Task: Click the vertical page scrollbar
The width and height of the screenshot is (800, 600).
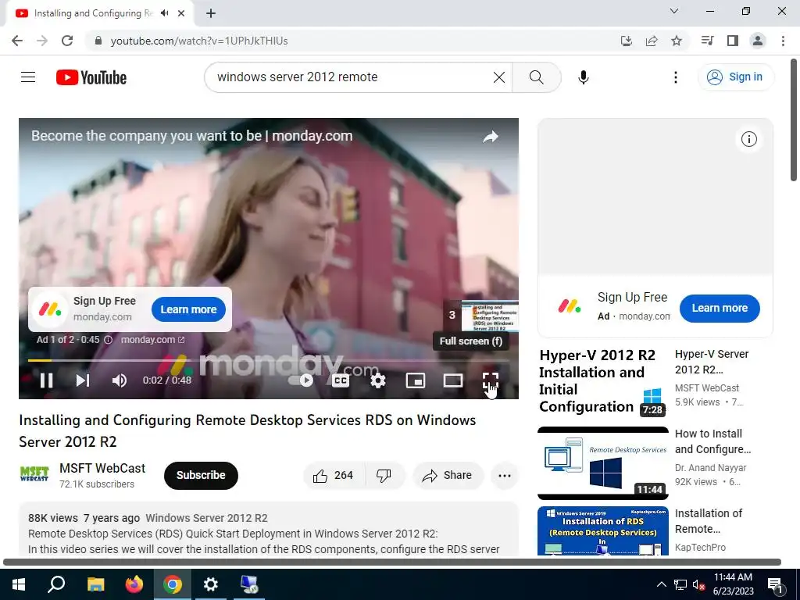Action: coord(795,120)
